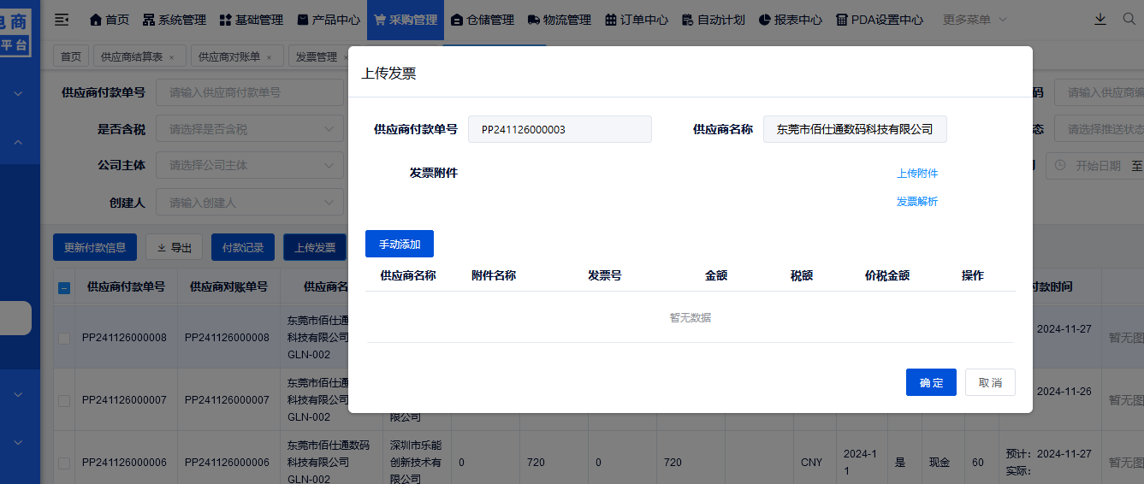Image resolution: width=1144 pixels, height=484 pixels.
Task: Collapse the sidebar with the menu toggle icon
Action: coord(62,20)
